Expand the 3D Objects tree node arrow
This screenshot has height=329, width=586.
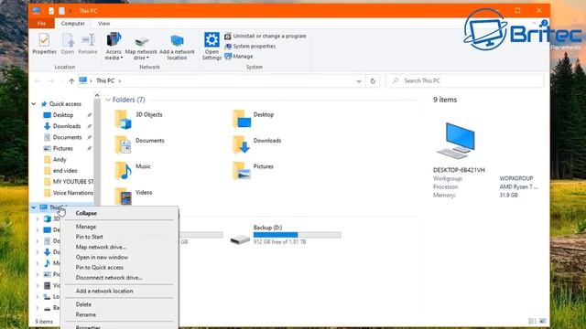pos(37,219)
